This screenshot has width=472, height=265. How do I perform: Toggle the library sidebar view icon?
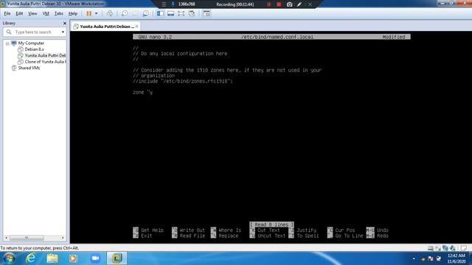coord(161,13)
